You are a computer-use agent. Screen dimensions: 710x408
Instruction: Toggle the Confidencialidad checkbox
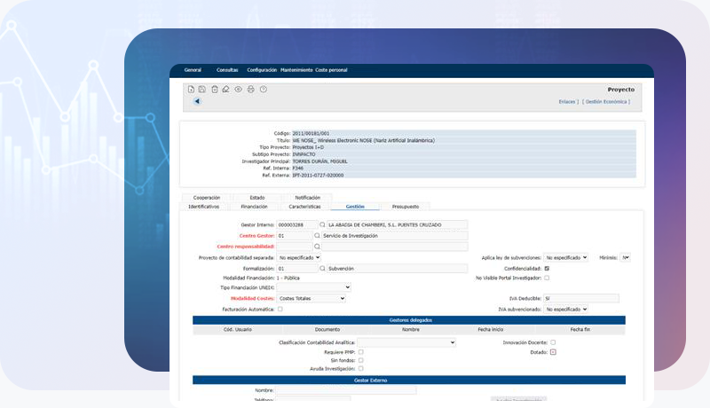[547, 268]
